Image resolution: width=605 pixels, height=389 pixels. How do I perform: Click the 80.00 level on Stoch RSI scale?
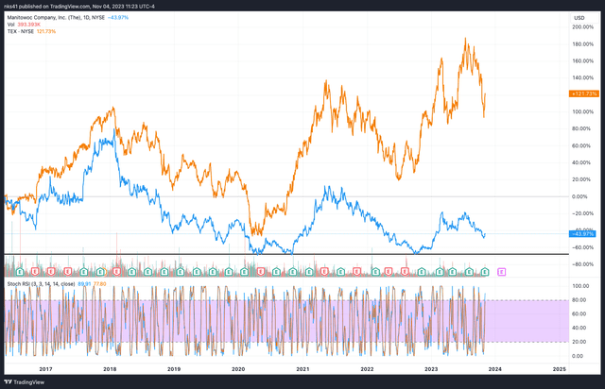pos(580,300)
